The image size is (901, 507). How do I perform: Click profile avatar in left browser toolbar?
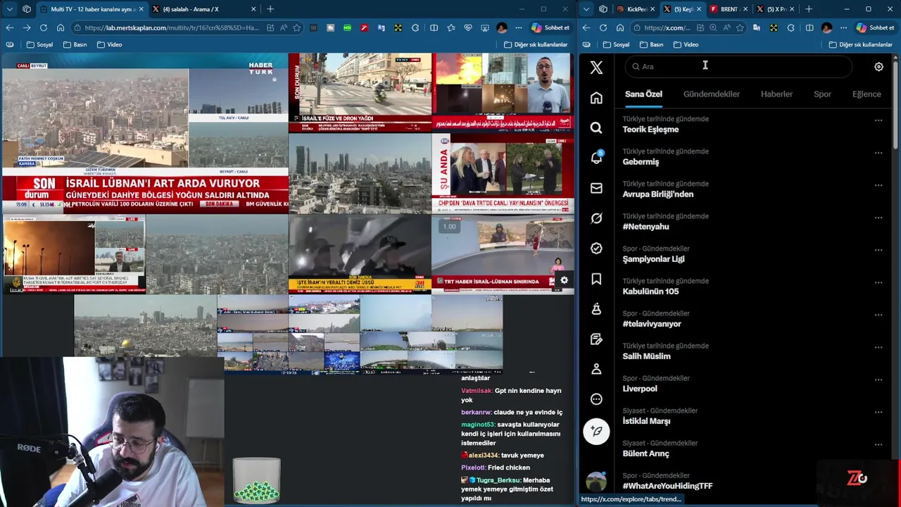pos(501,27)
